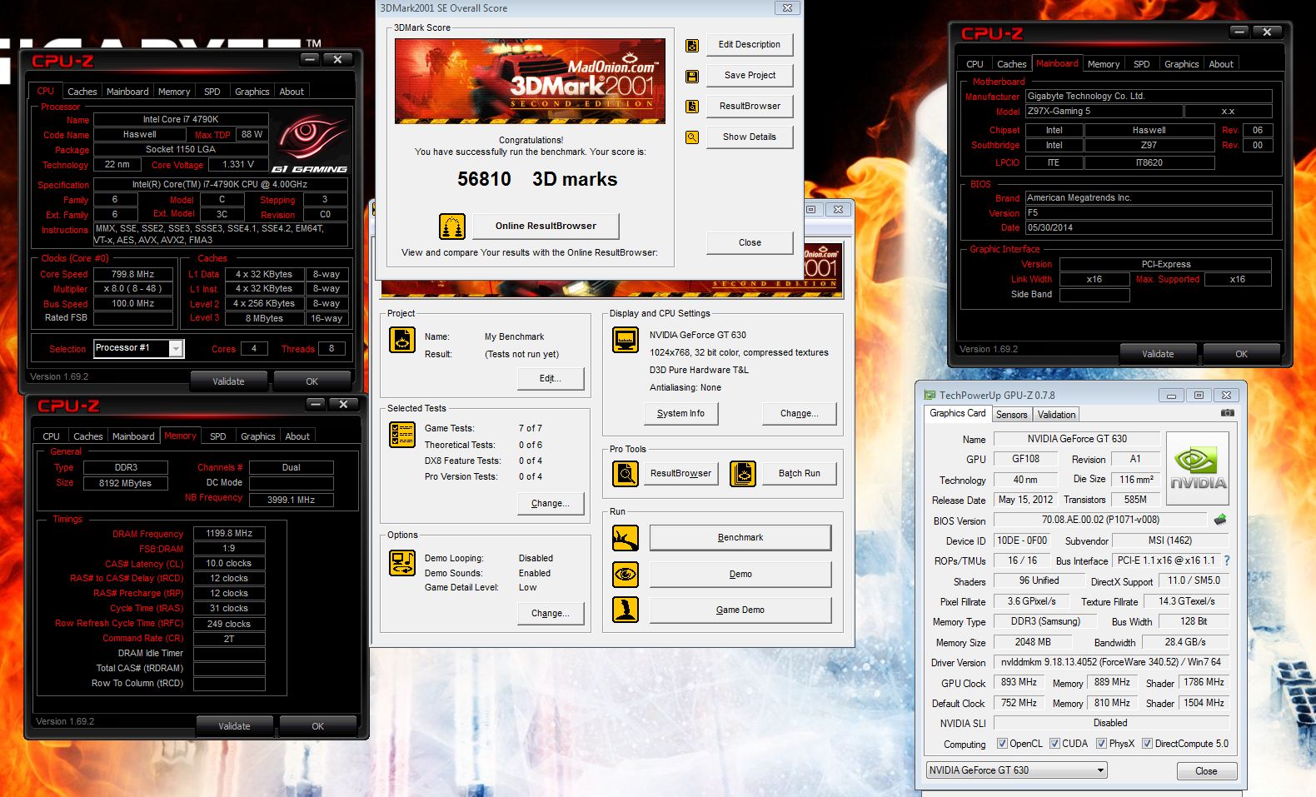Toggle the CUDA checkbox in GPU-Z
The image size is (1316, 797).
(1054, 744)
